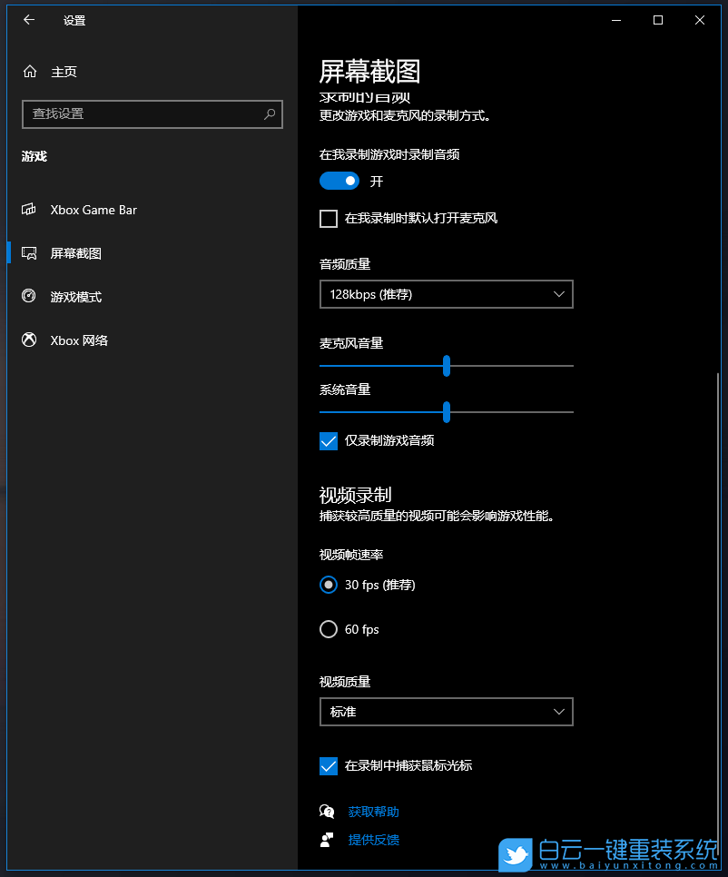
Task: Uncheck 仅录制游戏音频
Action: point(329,440)
